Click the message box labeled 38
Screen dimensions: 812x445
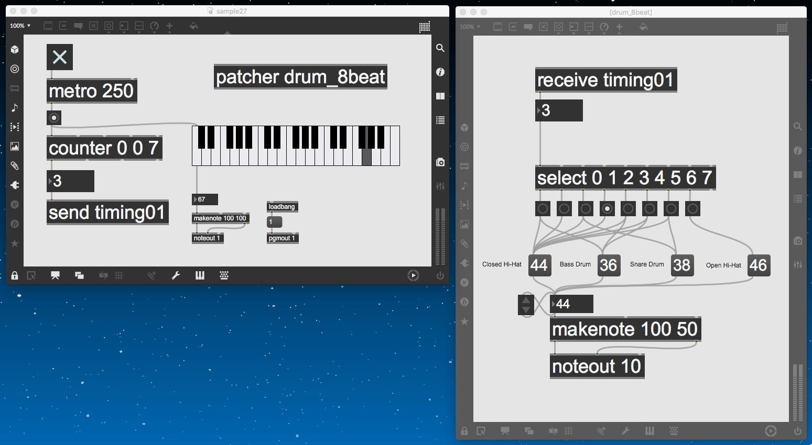point(681,265)
